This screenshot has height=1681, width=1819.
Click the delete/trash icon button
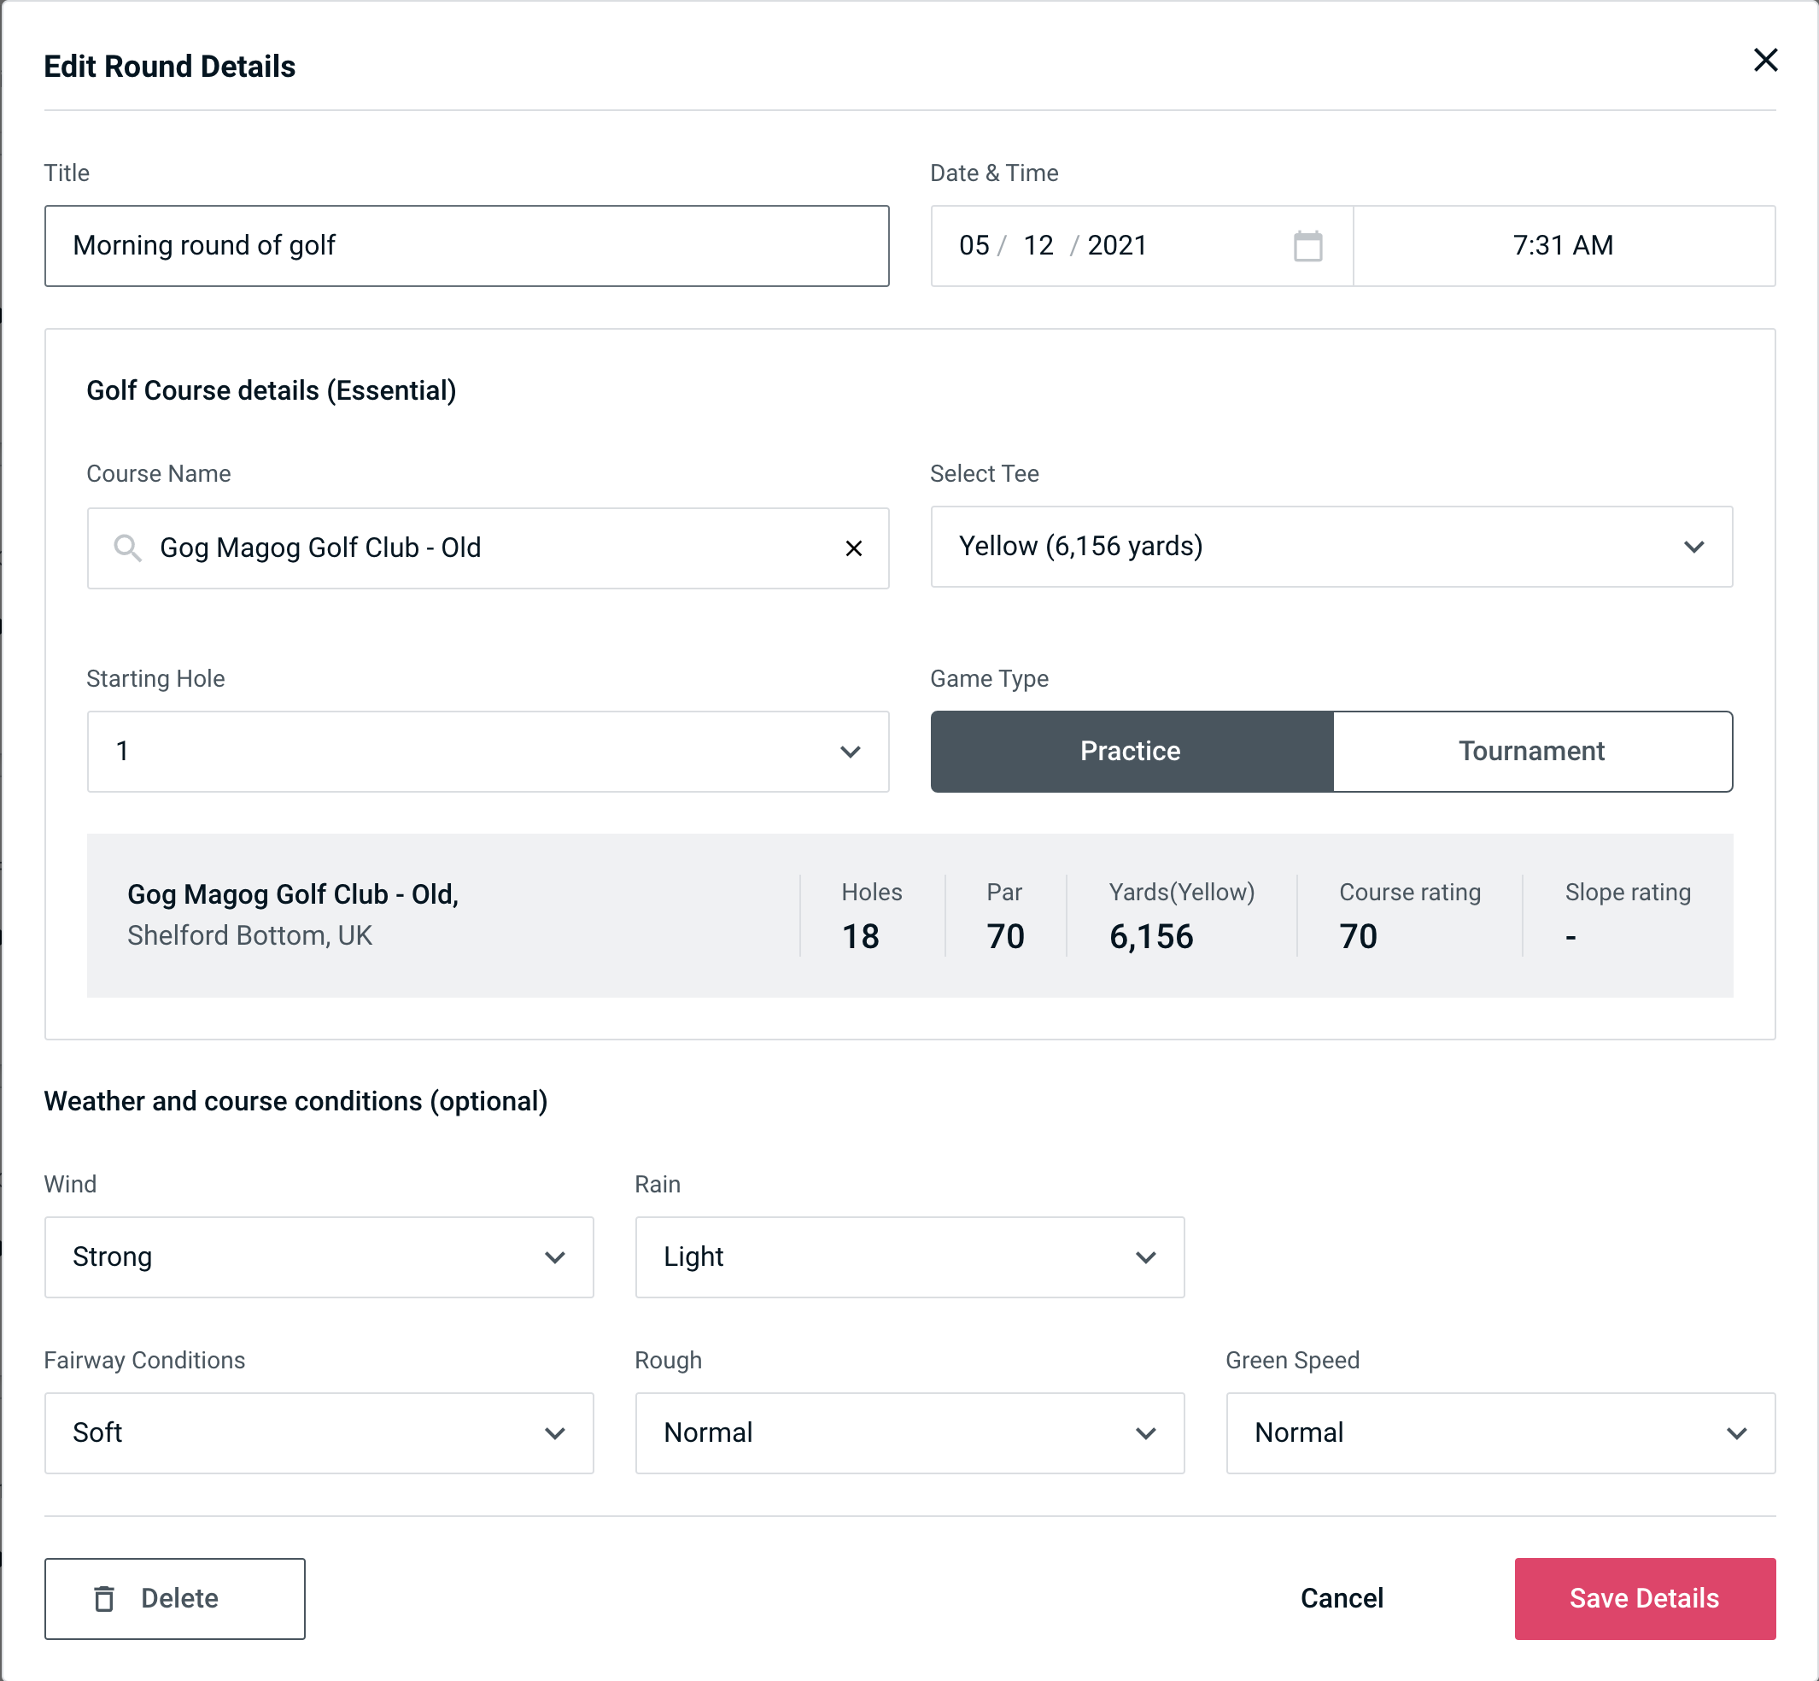[x=108, y=1596]
